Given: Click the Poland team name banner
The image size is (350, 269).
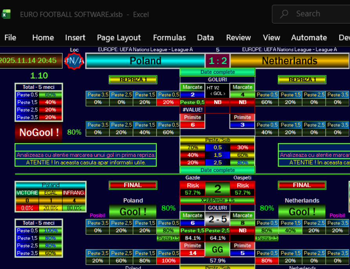Looking at the screenshot, I should click(145, 61).
